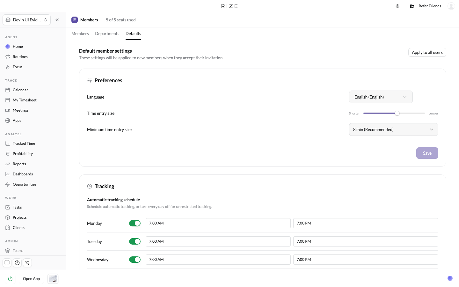Click the Save button in Preferences

tap(427, 153)
